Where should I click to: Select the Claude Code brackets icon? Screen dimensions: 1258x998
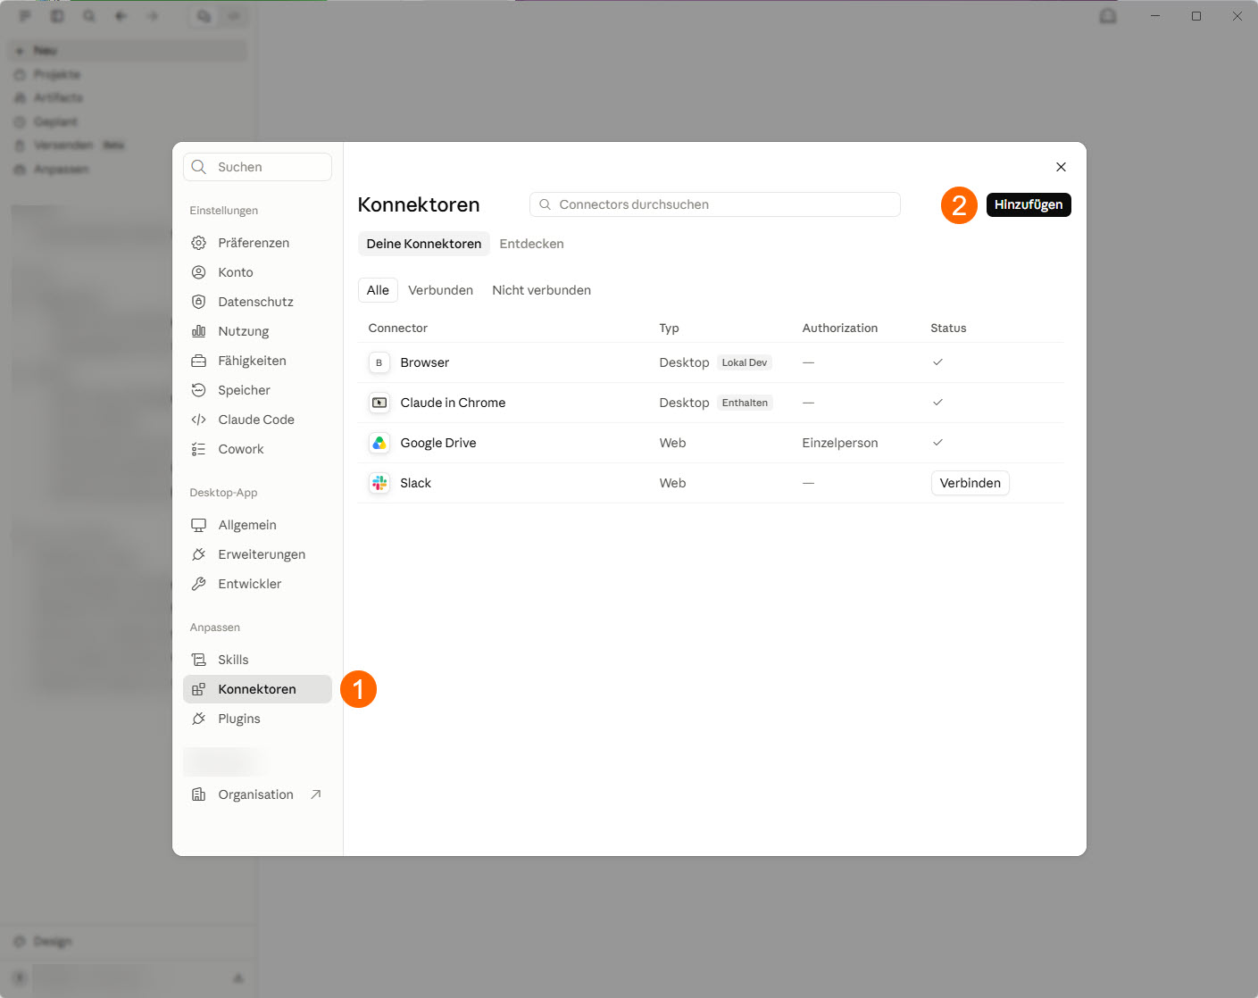tap(199, 420)
